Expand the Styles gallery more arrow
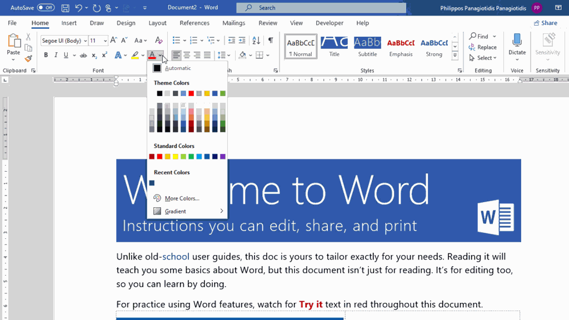 455,56
